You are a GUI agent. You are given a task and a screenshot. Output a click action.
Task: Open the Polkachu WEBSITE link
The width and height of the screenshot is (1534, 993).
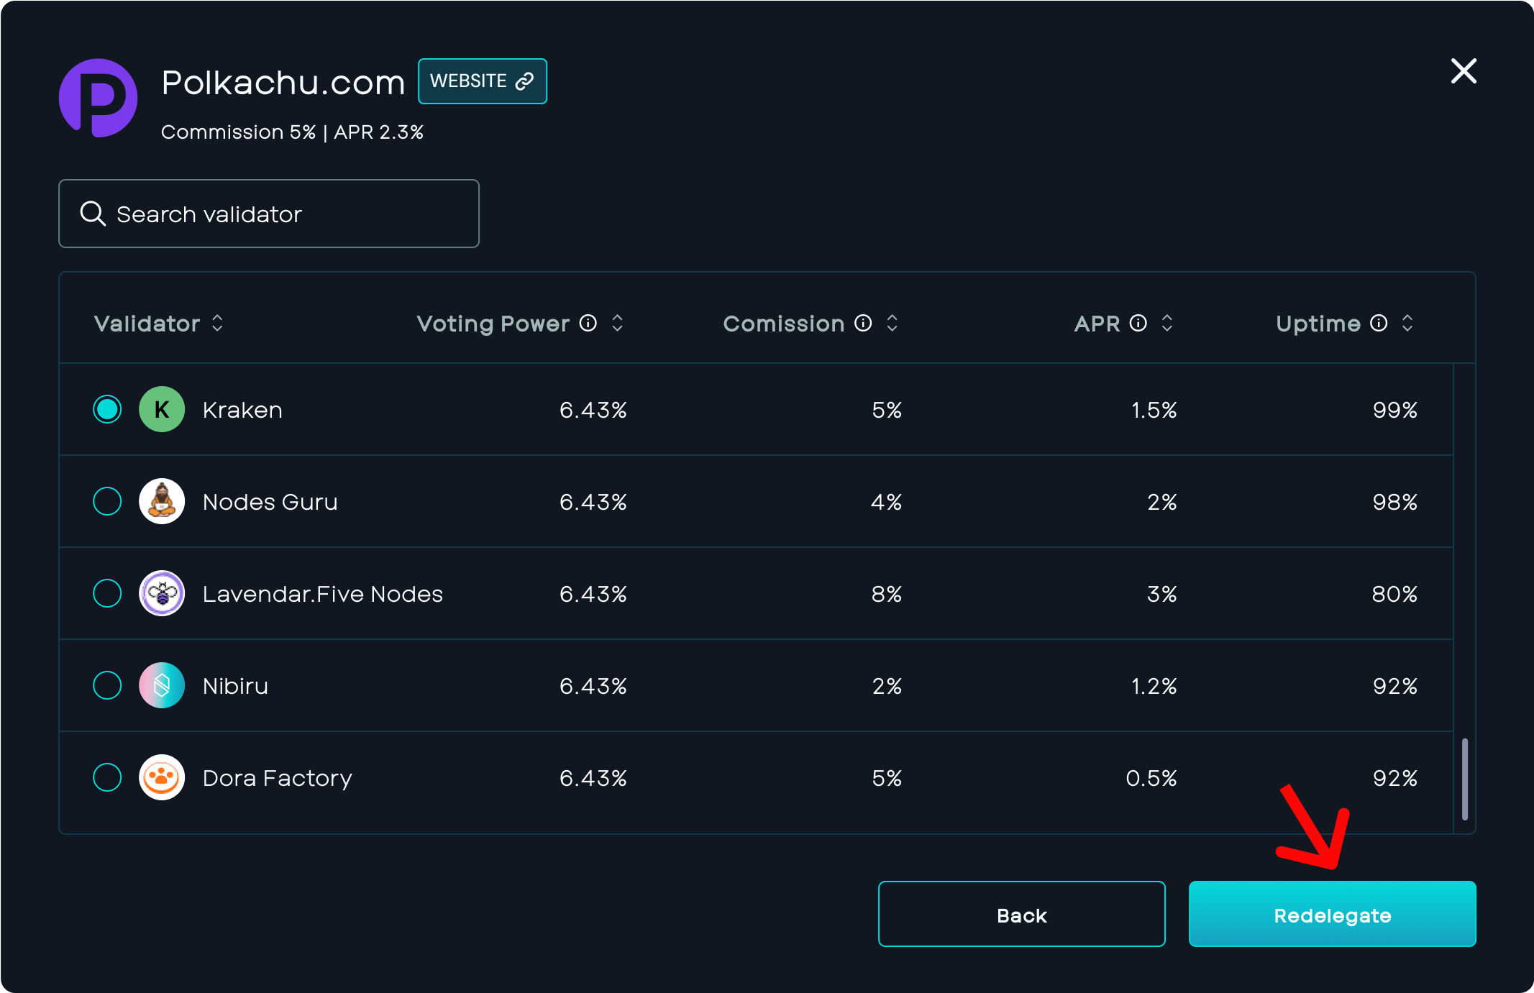(482, 81)
